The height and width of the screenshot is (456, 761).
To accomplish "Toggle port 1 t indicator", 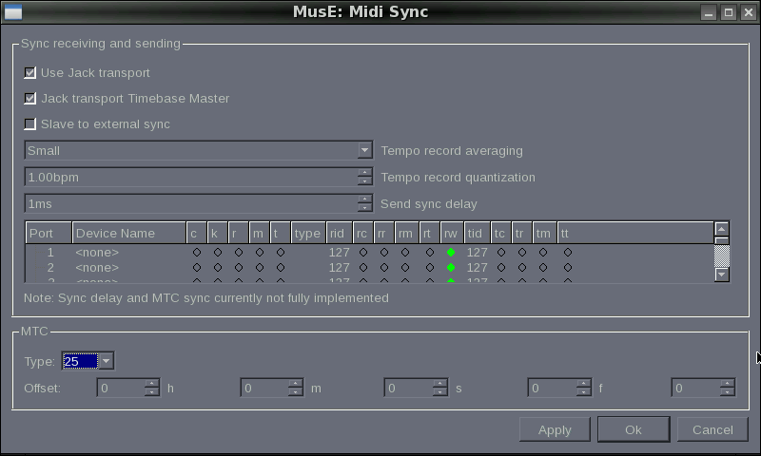I will 281,252.
